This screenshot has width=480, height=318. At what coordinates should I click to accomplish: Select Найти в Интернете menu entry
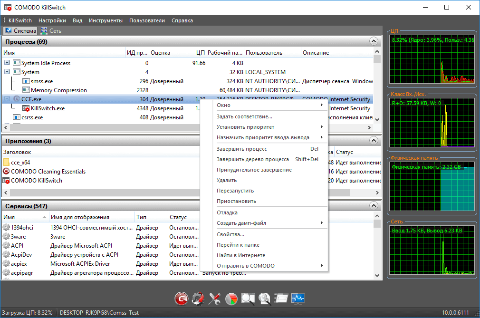click(x=240, y=255)
